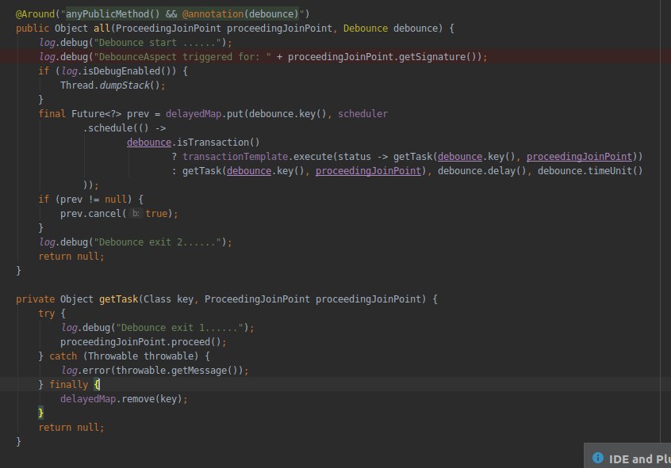Click the highlighted closing brace of finally block
The height and width of the screenshot is (468, 671).
[40, 413]
